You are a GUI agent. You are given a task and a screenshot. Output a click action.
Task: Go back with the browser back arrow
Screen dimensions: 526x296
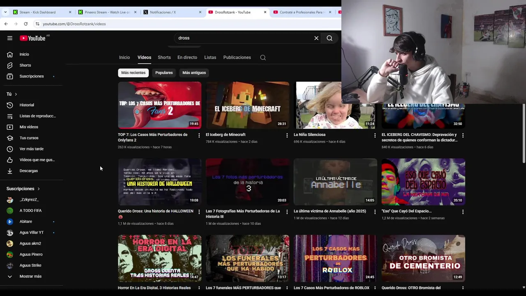(6, 24)
